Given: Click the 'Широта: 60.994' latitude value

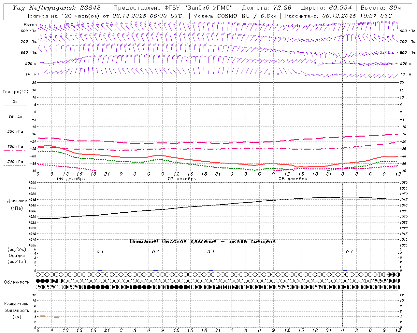Looking at the screenshot, I should point(326,8).
